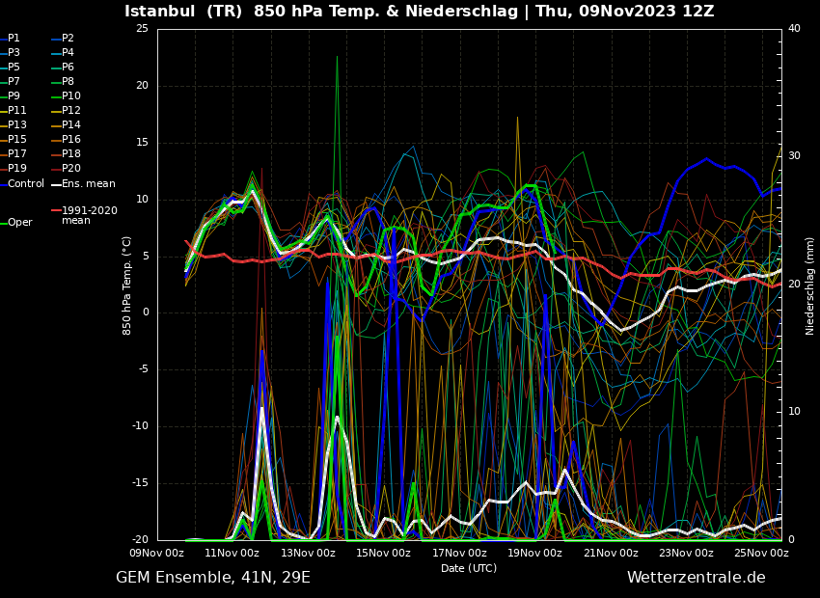The width and height of the screenshot is (820, 598).
Task: Click the 850 hPa Temp. (°C) axis title
Action: click(127, 285)
